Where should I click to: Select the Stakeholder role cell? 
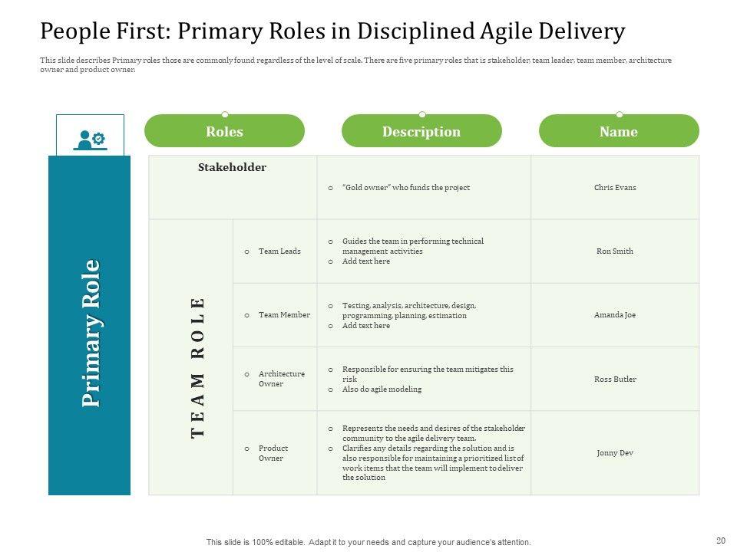click(232, 167)
